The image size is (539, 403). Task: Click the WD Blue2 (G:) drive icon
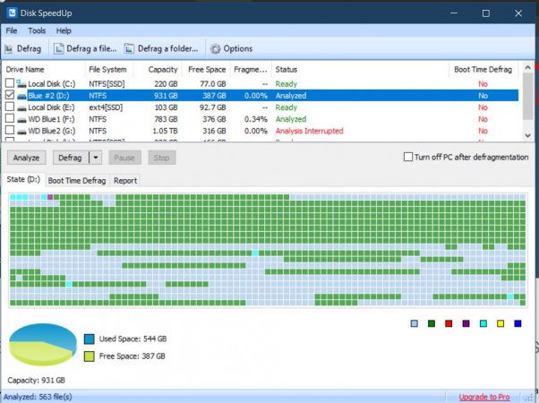pyautogui.click(x=21, y=132)
